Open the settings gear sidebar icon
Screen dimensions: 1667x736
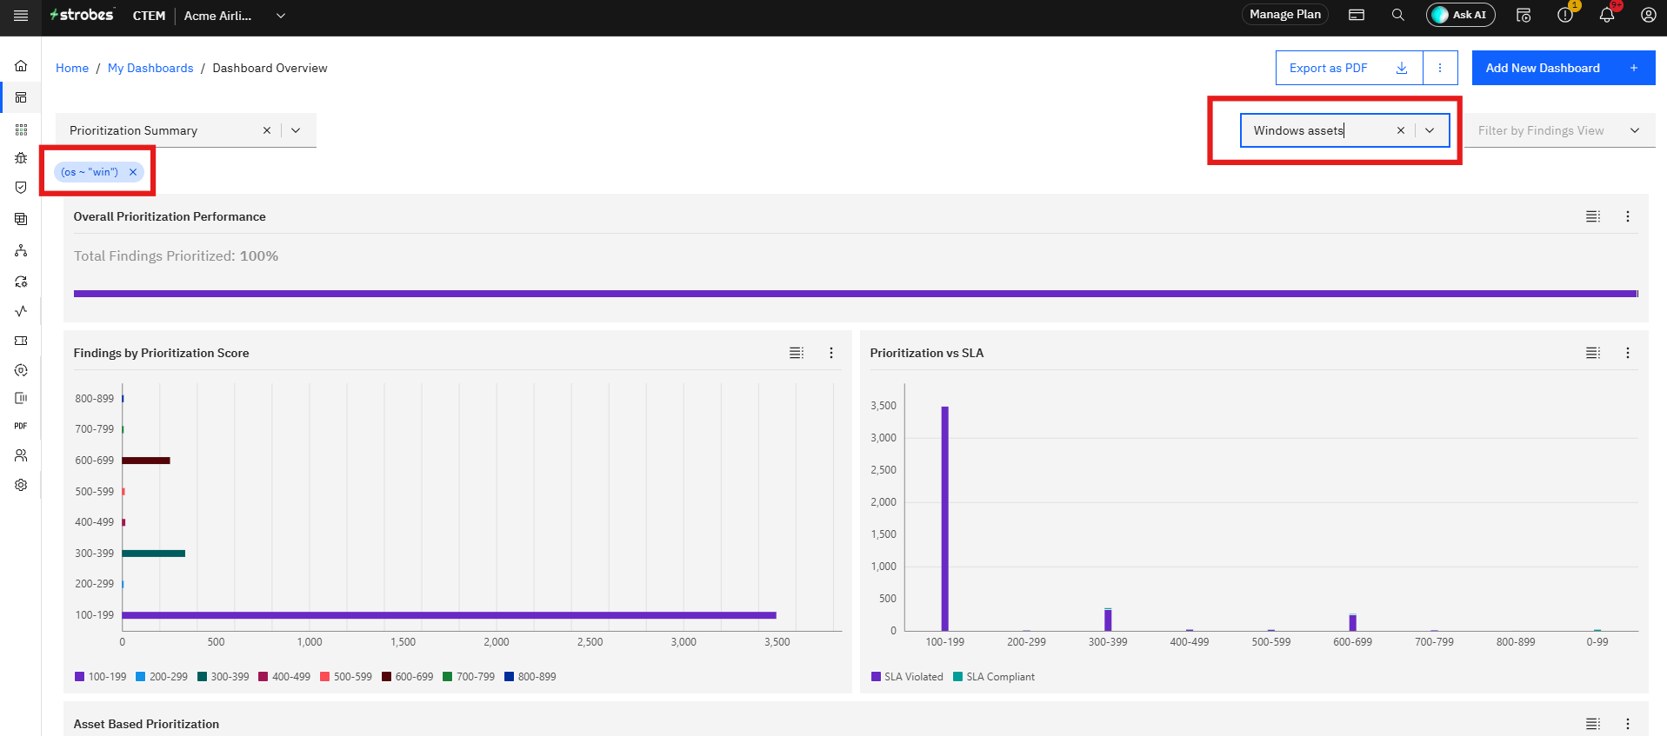[x=21, y=485]
